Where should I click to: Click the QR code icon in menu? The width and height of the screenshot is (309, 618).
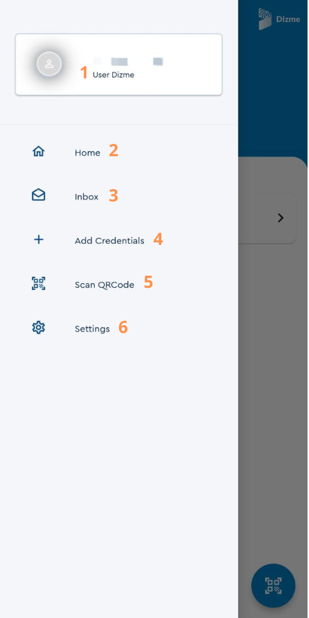(38, 283)
